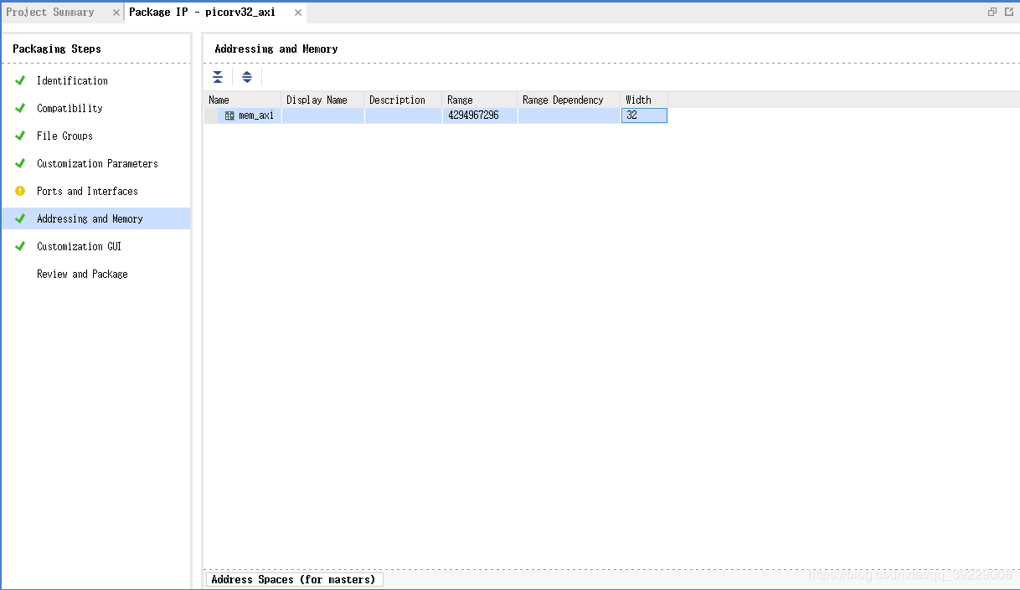This screenshot has height=590, width=1020.
Task: Select the Range cell 4294967296
Action: (x=479, y=115)
